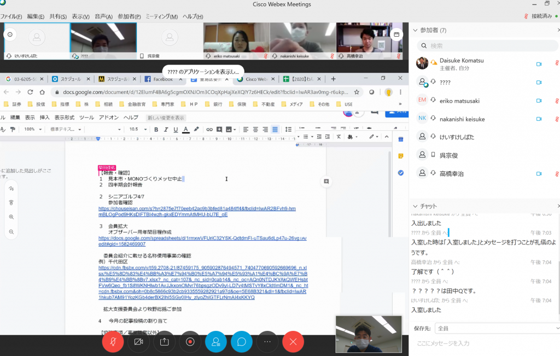Click the 新しい変更を表示 button
The image size is (560, 356).
point(166,118)
